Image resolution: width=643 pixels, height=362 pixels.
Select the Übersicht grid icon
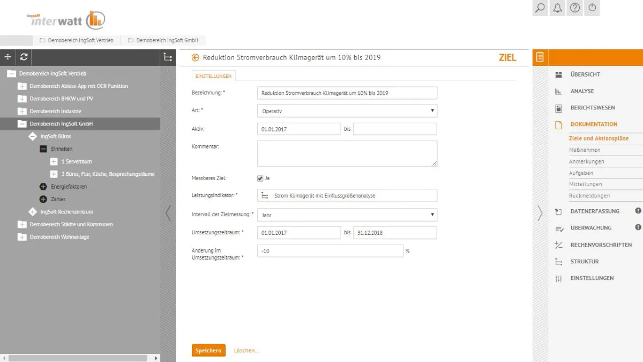(x=558, y=74)
